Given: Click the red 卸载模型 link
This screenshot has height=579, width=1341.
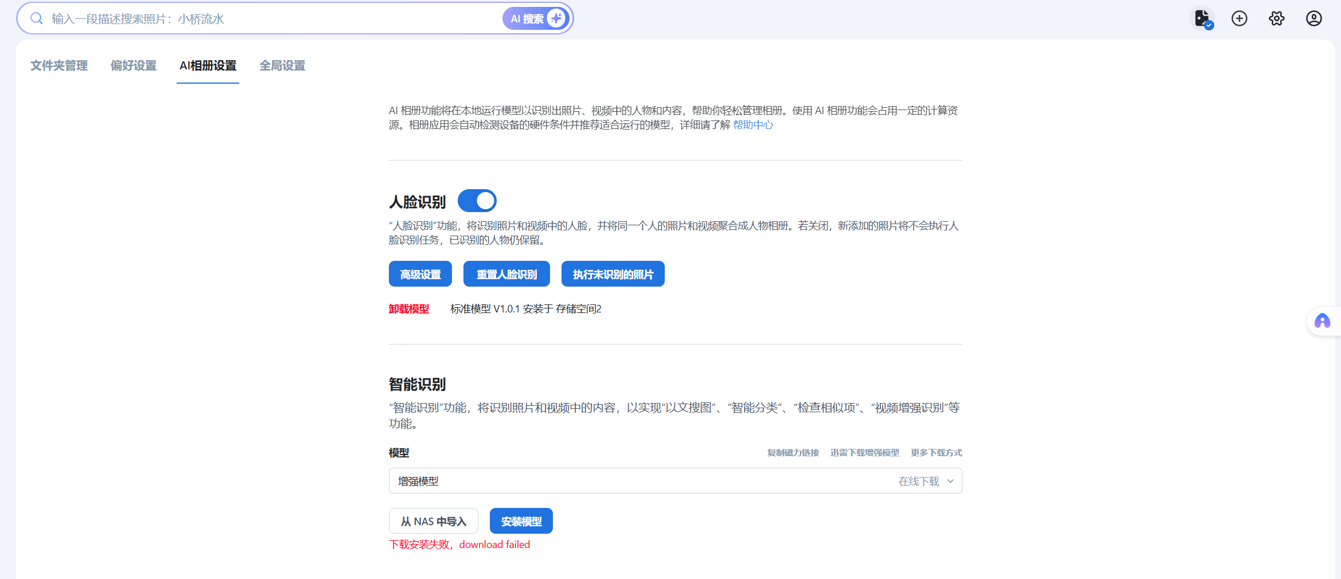Looking at the screenshot, I should tap(409, 309).
